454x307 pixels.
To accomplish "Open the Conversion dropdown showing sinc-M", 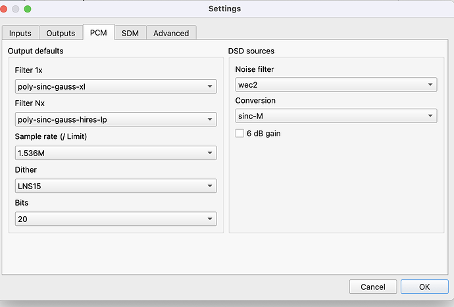I will click(x=336, y=116).
